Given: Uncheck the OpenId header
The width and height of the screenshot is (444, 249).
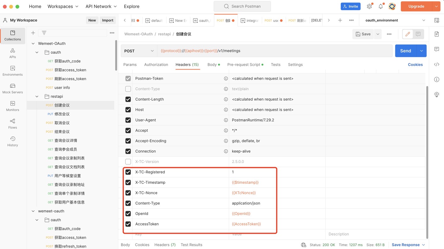Looking at the screenshot, I should (128, 213).
